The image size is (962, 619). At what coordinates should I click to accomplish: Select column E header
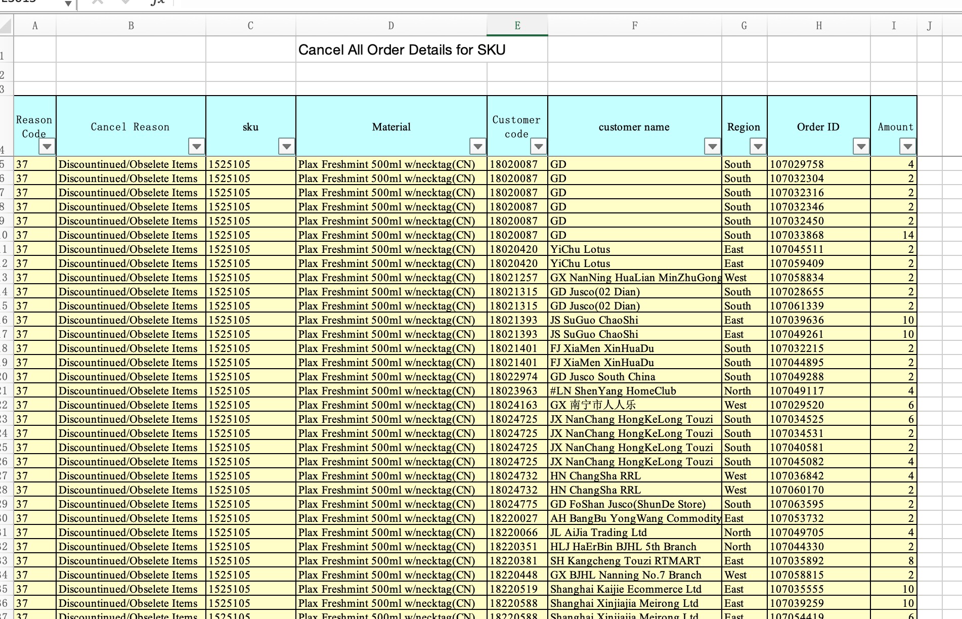pyautogui.click(x=517, y=26)
